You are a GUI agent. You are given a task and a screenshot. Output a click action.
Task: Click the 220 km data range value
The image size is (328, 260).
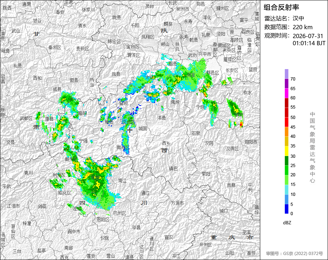[302, 27]
